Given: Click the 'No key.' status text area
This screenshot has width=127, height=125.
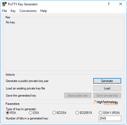Looking at the screenshot, I should (11, 22).
